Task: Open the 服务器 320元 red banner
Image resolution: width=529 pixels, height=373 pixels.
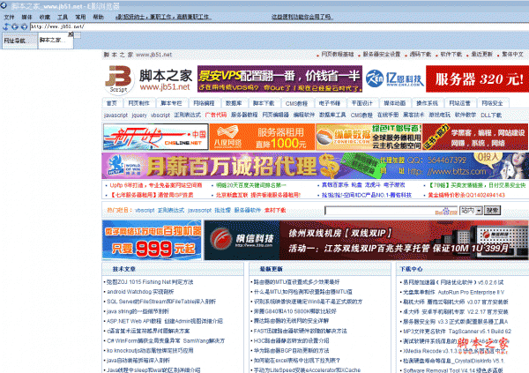Action: pyautogui.click(x=477, y=79)
